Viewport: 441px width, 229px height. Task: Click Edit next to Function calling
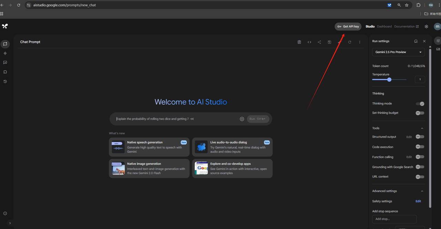(409, 157)
